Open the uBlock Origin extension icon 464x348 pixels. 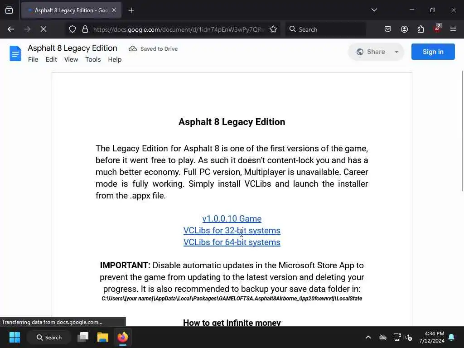pyautogui.click(x=437, y=29)
